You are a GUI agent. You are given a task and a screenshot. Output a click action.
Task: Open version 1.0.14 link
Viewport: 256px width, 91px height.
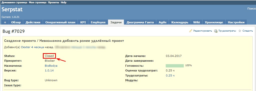click(49, 71)
